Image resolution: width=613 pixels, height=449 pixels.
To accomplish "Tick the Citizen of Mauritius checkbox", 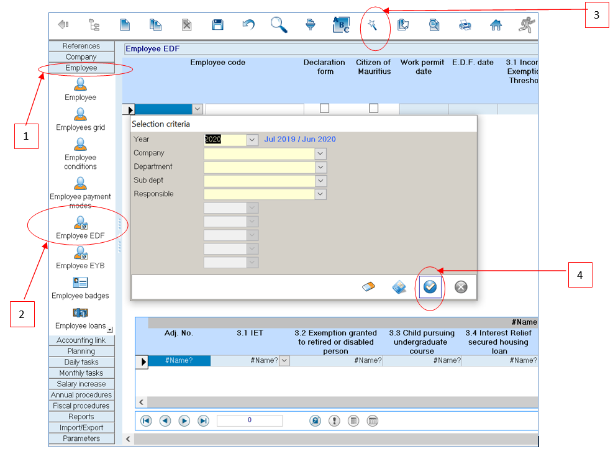I will pyautogui.click(x=374, y=108).
